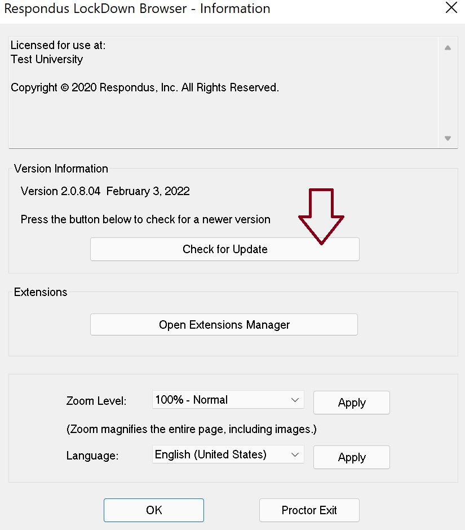465x530 pixels.
Task: Open the Language dropdown
Action: point(228,454)
